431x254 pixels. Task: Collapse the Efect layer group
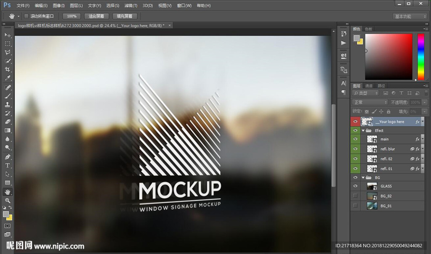click(363, 130)
